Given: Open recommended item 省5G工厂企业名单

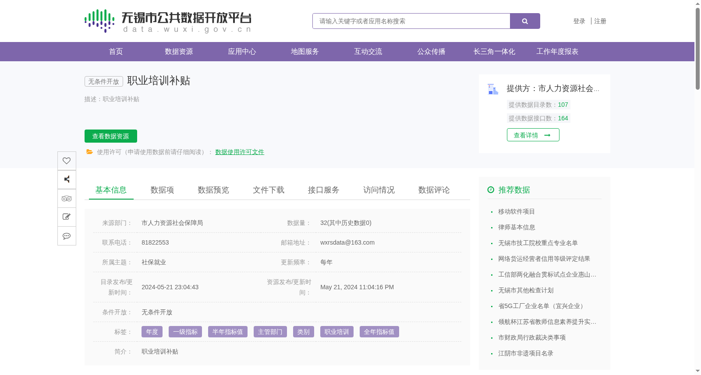Looking at the screenshot, I should click(x=542, y=306).
